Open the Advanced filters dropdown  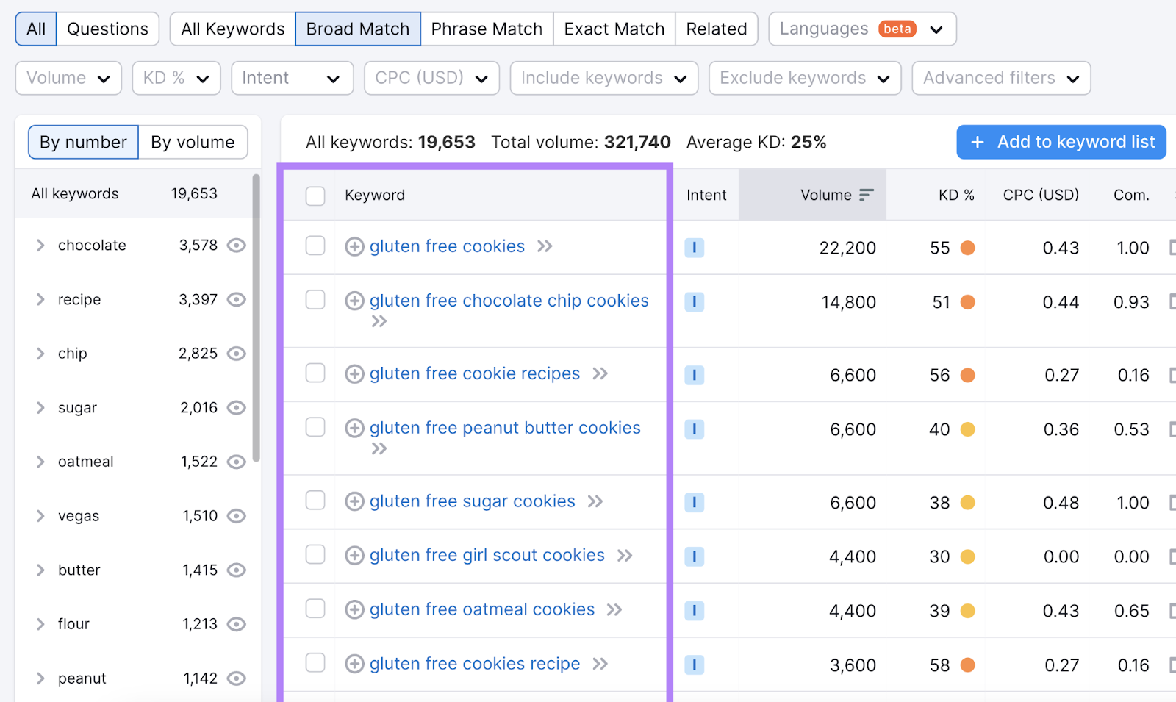click(x=1000, y=78)
